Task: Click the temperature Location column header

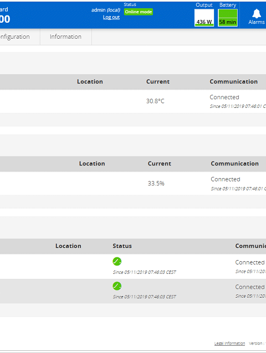Action: [x=90, y=81]
